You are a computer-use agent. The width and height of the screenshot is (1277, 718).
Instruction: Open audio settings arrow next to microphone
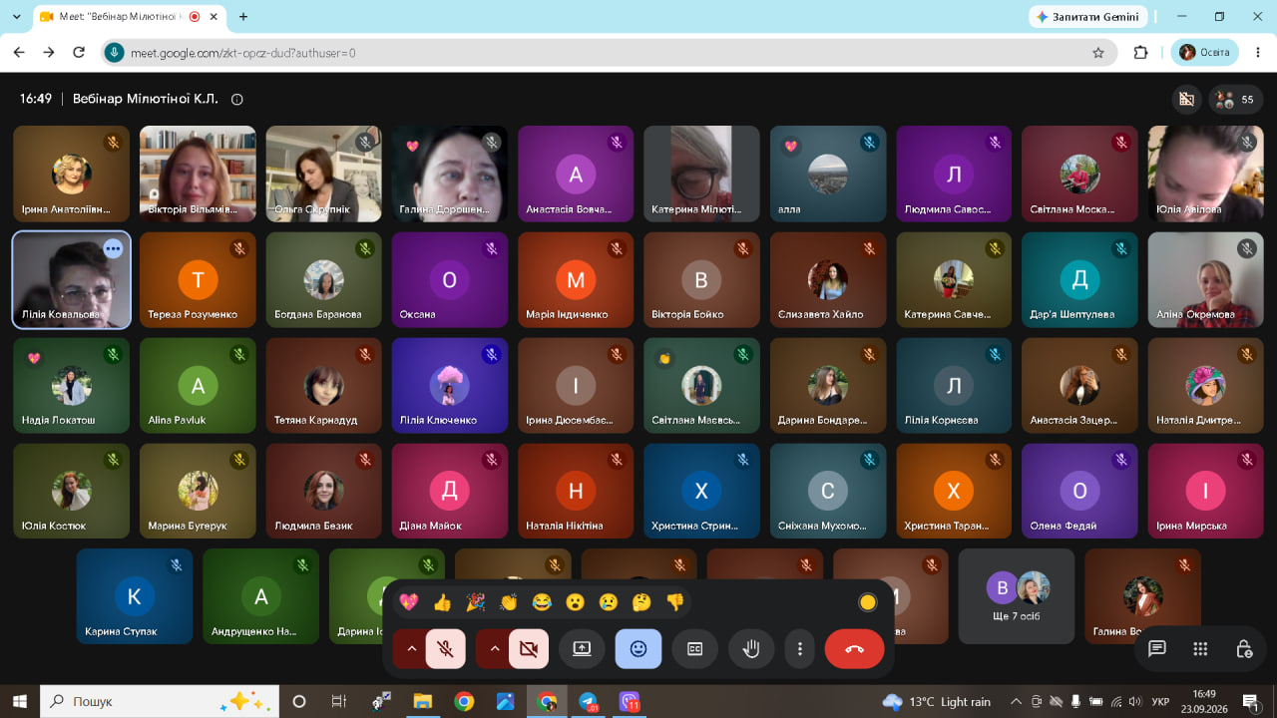(410, 649)
